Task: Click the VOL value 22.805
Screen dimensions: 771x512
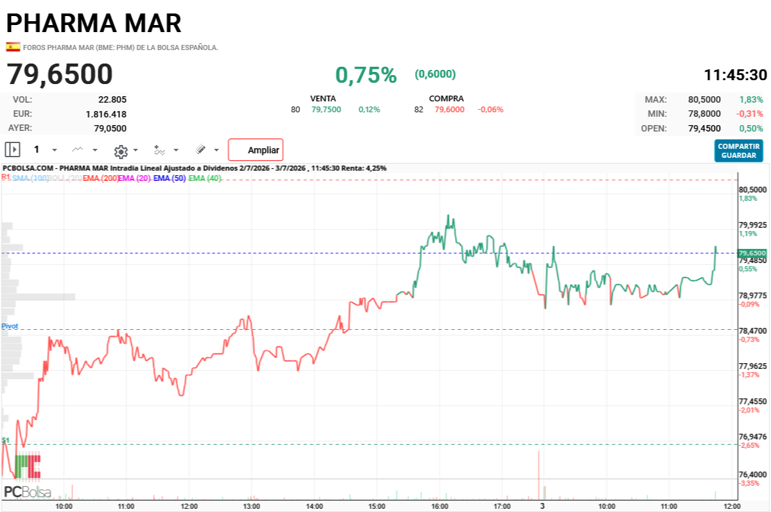Action: coord(112,99)
